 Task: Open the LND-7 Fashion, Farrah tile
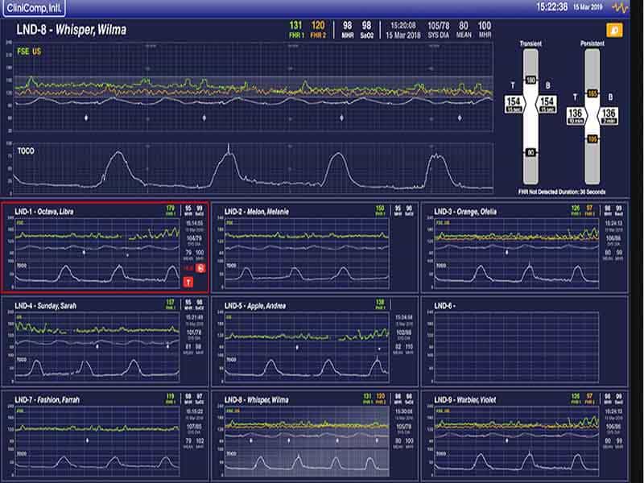pyautogui.click(x=105, y=436)
